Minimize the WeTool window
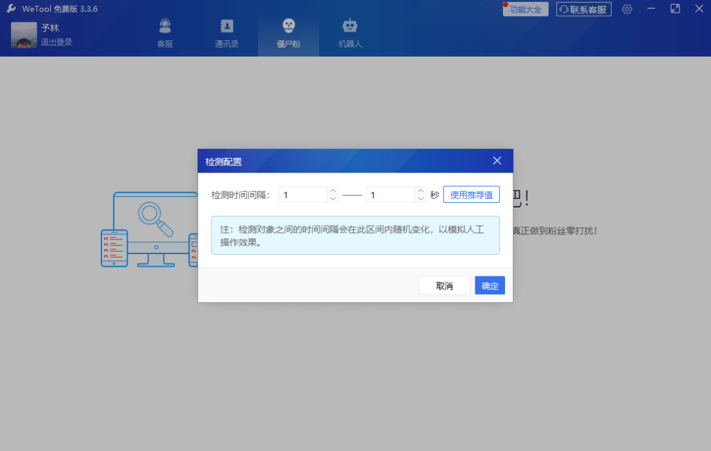The image size is (711, 451). click(651, 9)
